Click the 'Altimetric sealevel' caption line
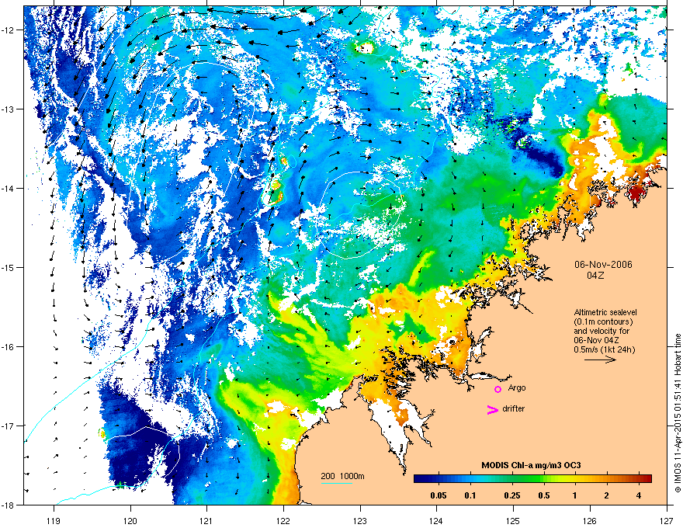Screen dimensions: 683x528 point(605,312)
